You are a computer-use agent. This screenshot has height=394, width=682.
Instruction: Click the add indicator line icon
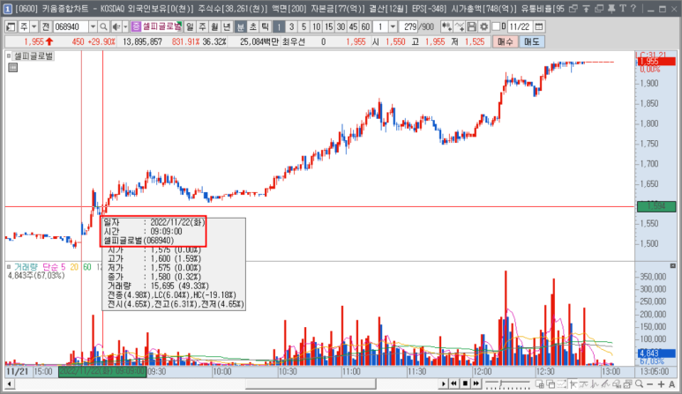(460, 27)
